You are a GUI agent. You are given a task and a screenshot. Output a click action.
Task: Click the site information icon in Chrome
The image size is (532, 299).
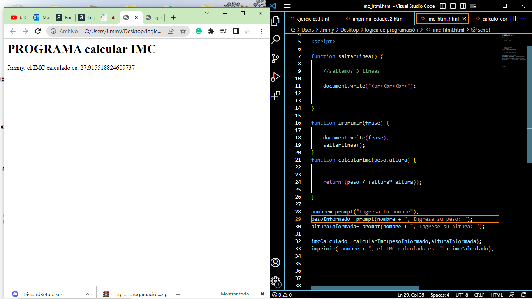(53, 31)
